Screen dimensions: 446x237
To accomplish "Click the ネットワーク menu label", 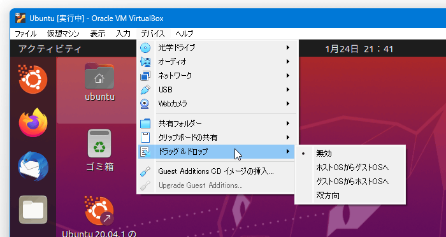I will pyautogui.click(x=175, y=76).
